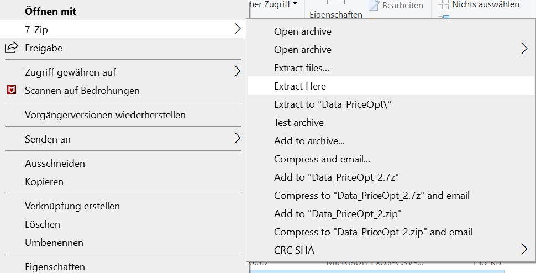Viewport: 536px width, 273px height.
Task: Open the ribbon Zugriff dropdown arrow
Action: pyautogui.click(x=295, y=4)
